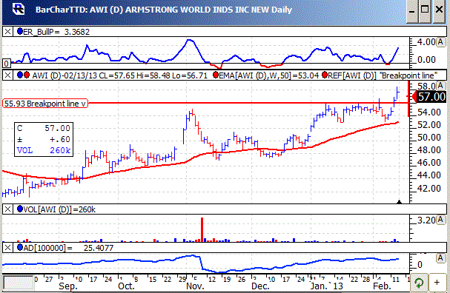Click the VOL[AWI (D)]=260k label
The width and height of the screenshot is (450, 293).
pyautogui.click(x=59, y=209)
